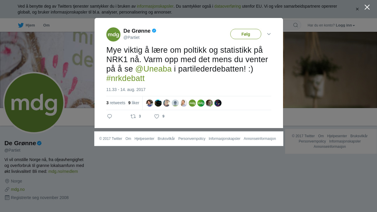Screen dimensions: 377x212
Task: Open the #nrkdebatt hashtag
Action: click(x=125, y=78)
